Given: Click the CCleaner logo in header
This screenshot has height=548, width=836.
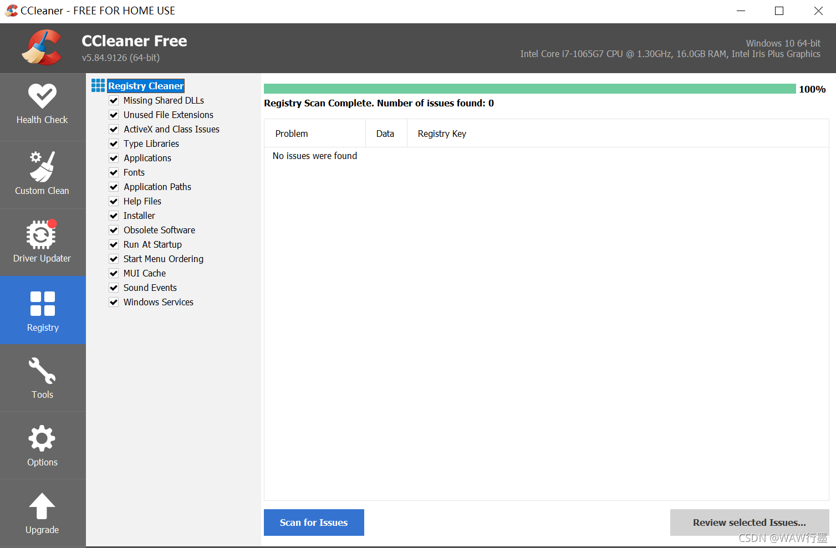Looking at the screenshot, I should tap(42, 48).
